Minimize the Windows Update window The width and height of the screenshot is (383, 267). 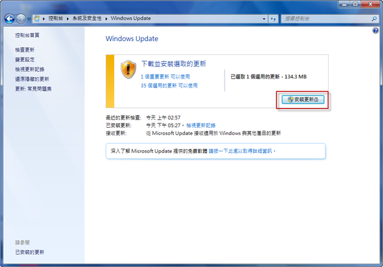(x=345, y=4)
